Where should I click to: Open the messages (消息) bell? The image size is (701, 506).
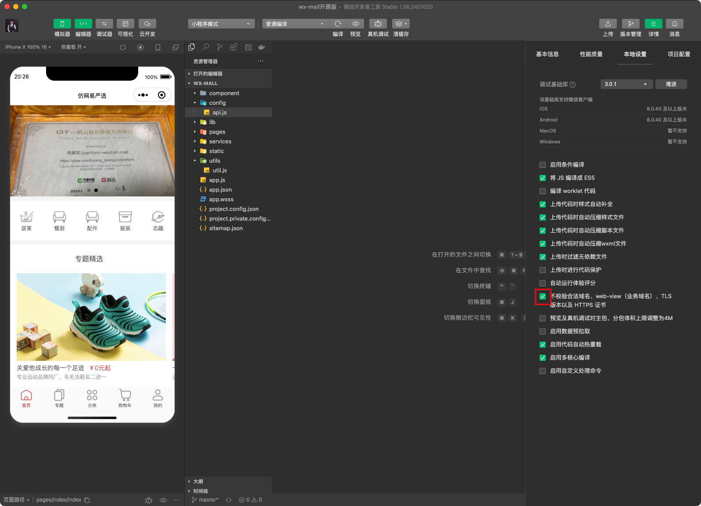675,24
